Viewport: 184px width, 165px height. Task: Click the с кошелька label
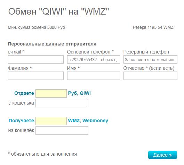point(21,103)
